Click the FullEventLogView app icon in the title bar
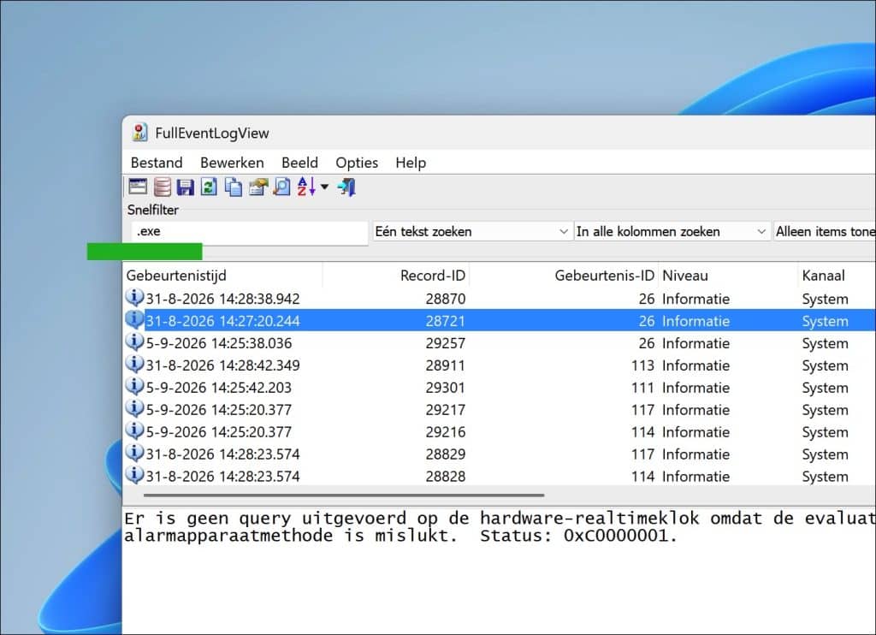876x635 pixels. click(x=139, y=133)
